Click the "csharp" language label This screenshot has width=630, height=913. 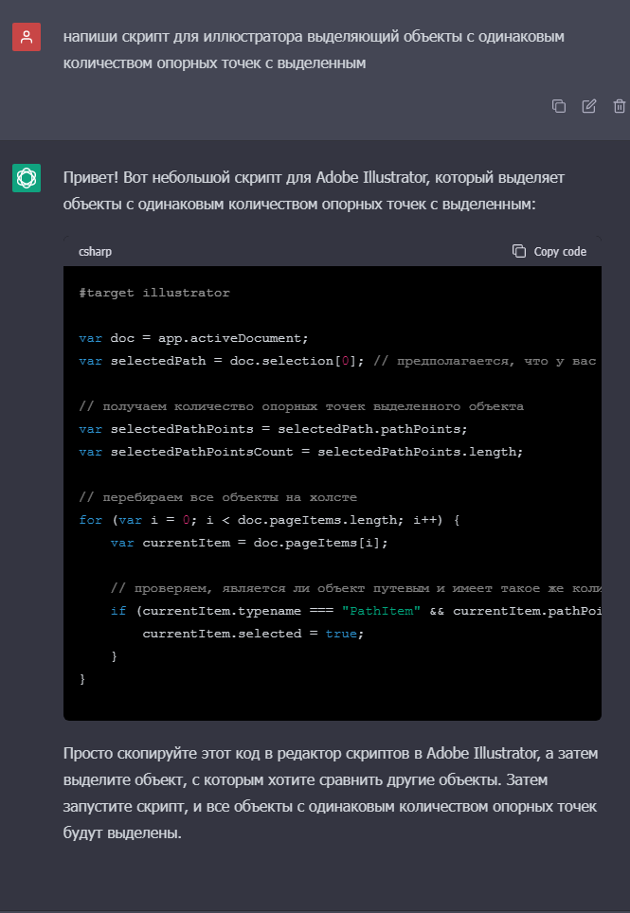tap(96, 252)
